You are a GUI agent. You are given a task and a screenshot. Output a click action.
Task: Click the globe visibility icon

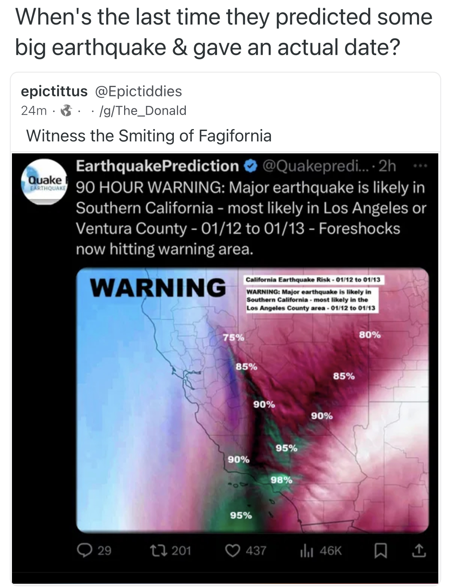(x=67, y=111)
